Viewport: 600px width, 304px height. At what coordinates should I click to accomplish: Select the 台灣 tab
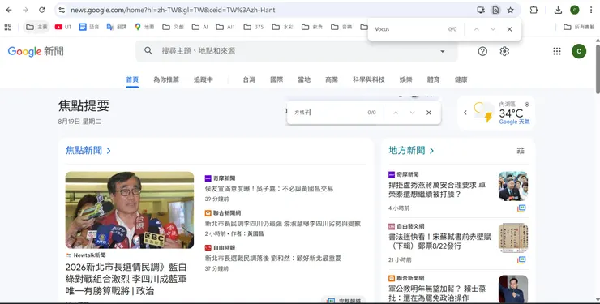[249, 79]
